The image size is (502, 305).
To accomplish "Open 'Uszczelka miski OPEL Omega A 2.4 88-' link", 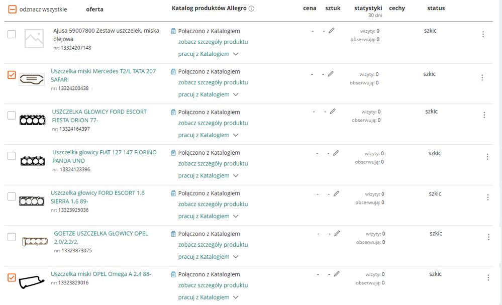I will (101, 274).
